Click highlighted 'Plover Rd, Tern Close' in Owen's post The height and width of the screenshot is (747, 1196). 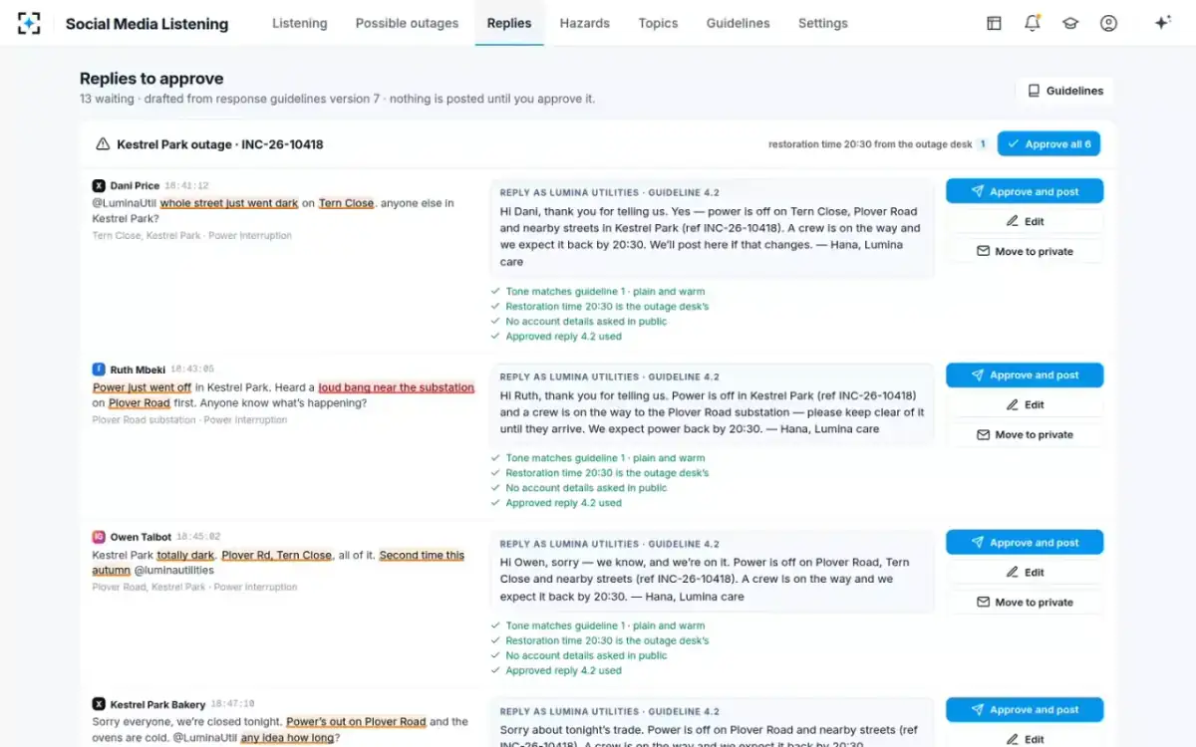276,555
